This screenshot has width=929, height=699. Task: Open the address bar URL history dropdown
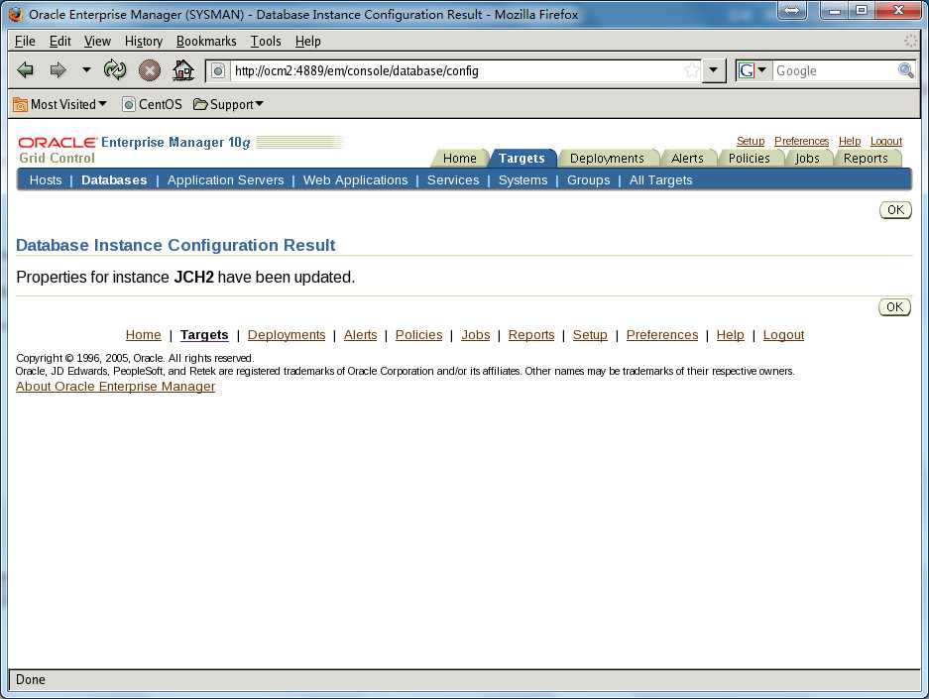coord(714,70)
